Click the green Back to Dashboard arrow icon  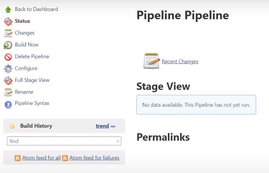click(8, 10)
